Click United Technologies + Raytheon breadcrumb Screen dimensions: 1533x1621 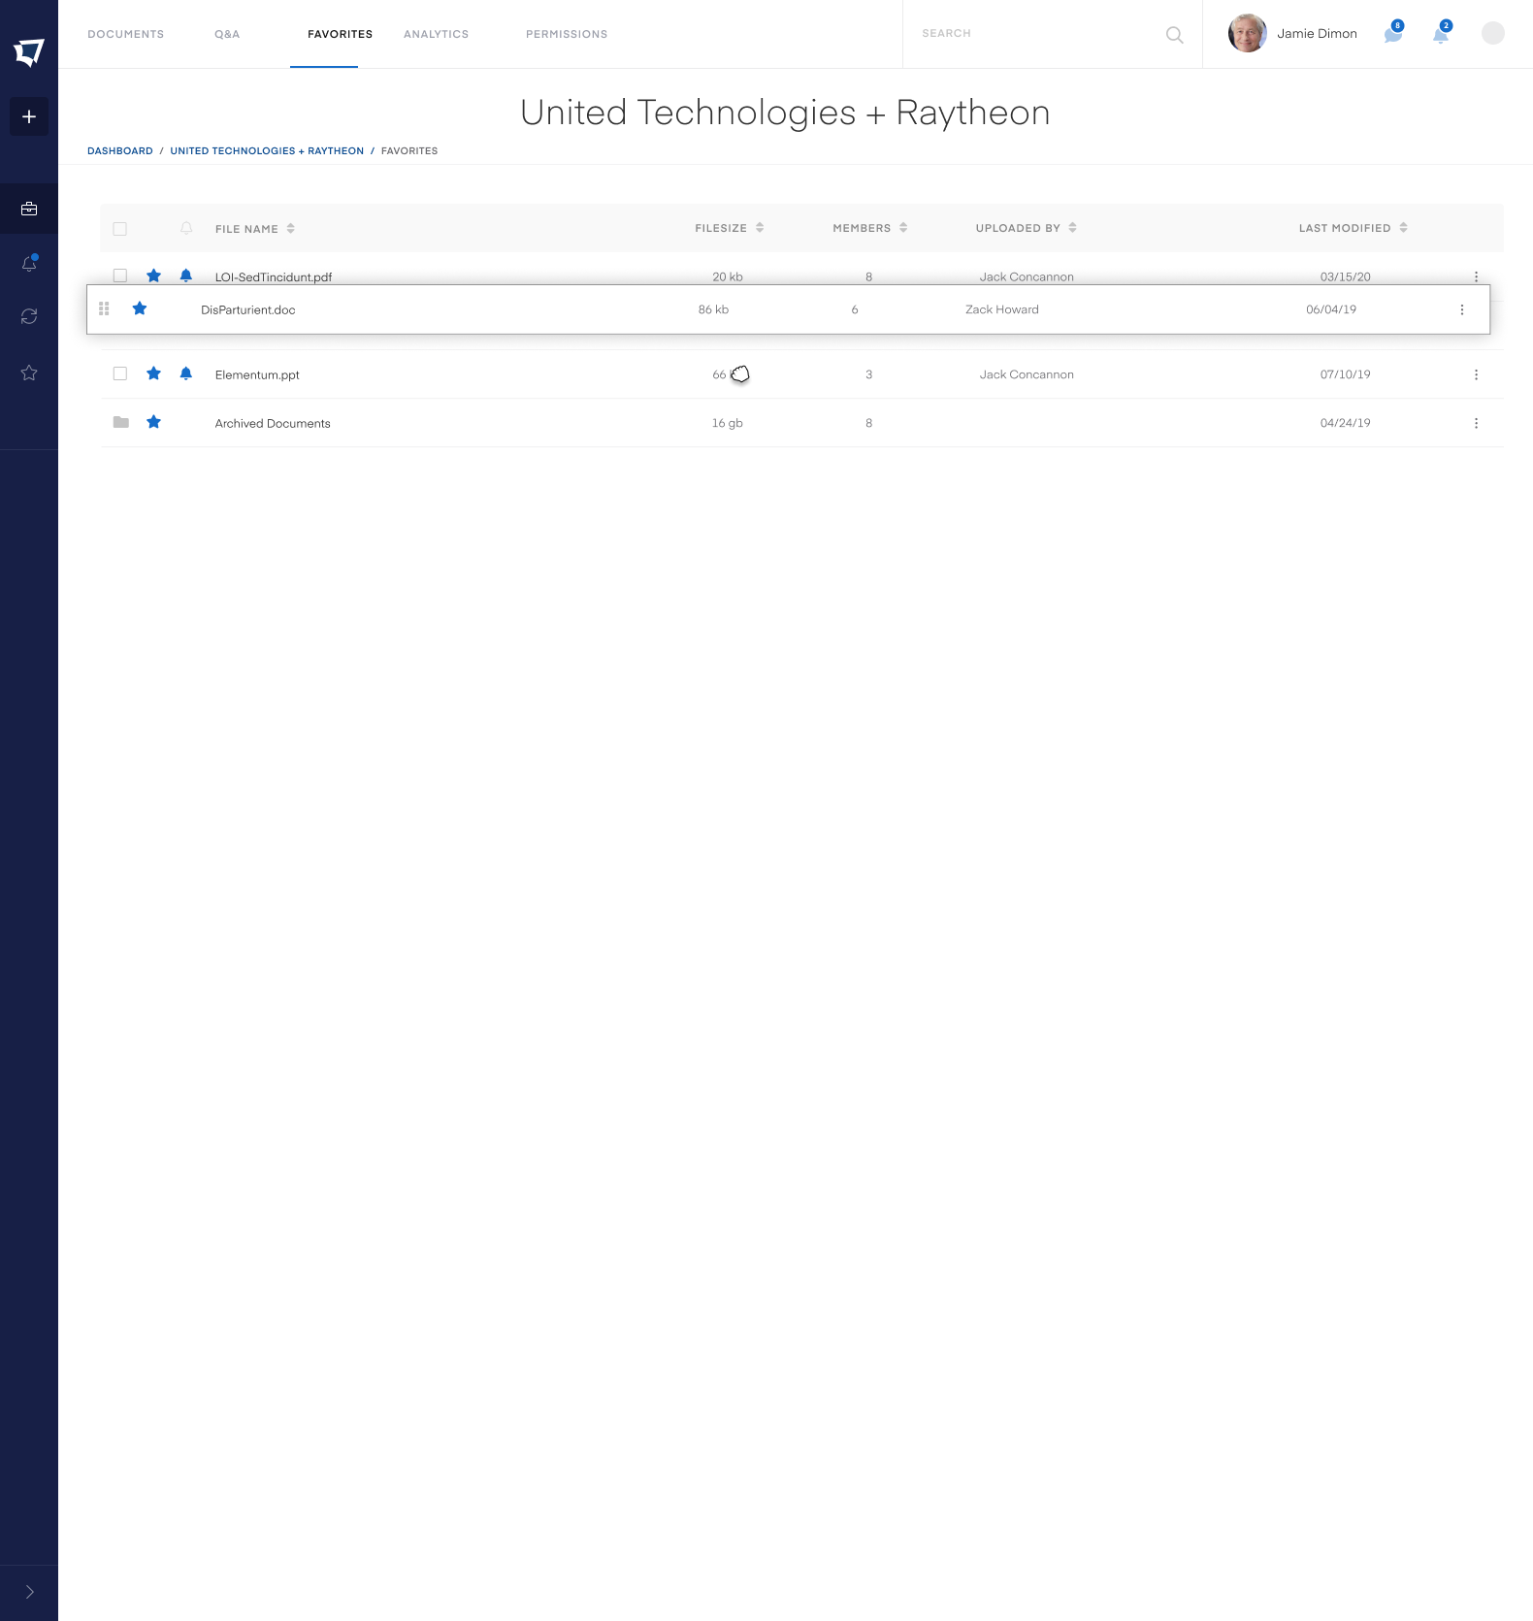[x=267, y=151]
